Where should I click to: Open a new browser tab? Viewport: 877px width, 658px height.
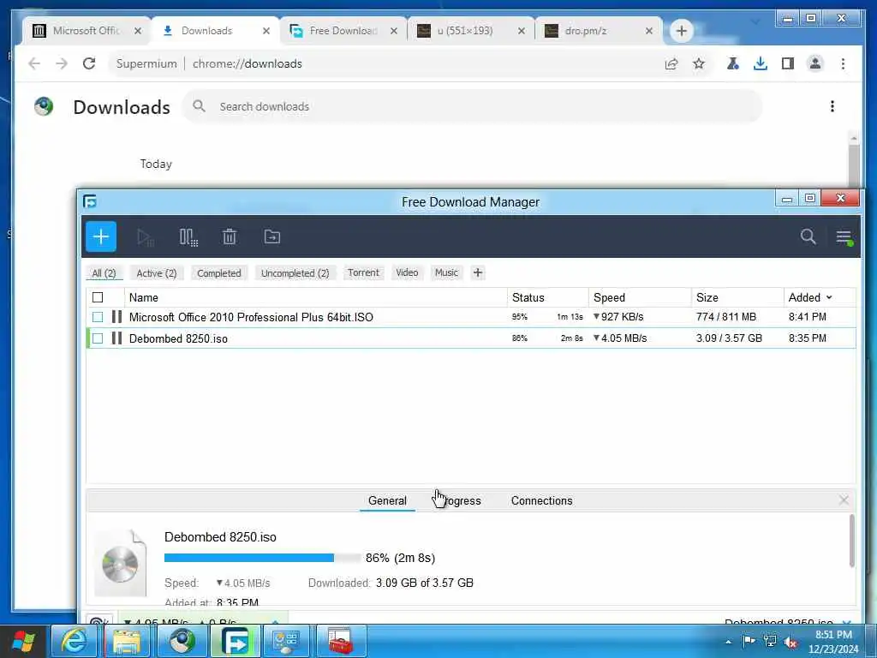[x=681, y=31]
